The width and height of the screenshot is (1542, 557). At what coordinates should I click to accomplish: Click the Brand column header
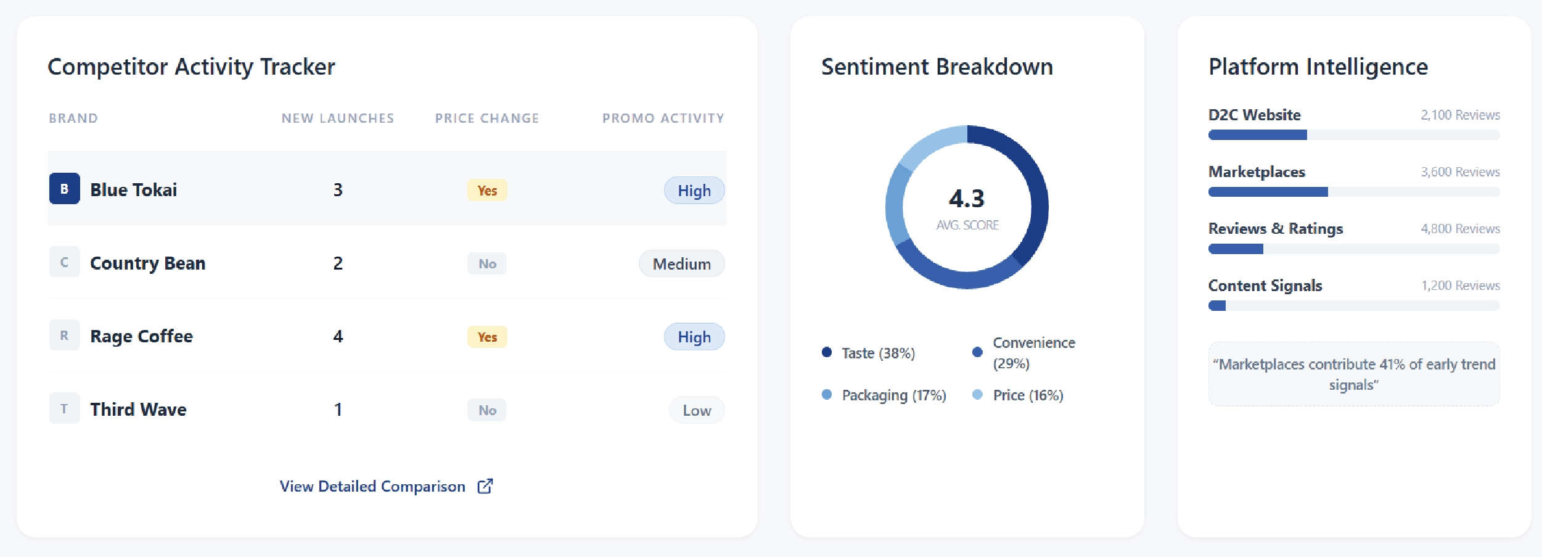point(73,118)
